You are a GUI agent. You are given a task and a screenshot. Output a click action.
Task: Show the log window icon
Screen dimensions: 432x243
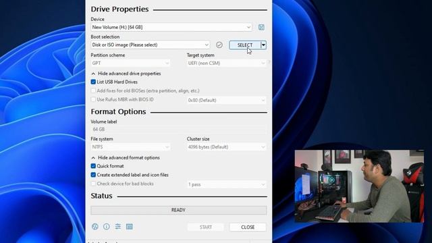click(x=130, y=227)
